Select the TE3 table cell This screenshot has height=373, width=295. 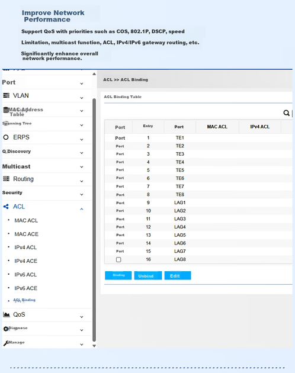(x=179, y=154)
